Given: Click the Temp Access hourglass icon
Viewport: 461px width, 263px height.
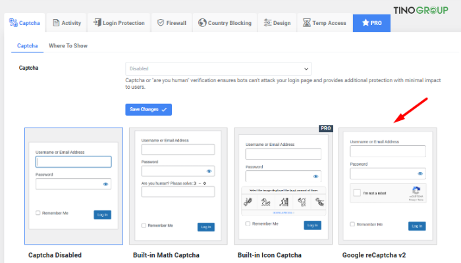Looking at the screenshot, I should (x=307, y=22).
